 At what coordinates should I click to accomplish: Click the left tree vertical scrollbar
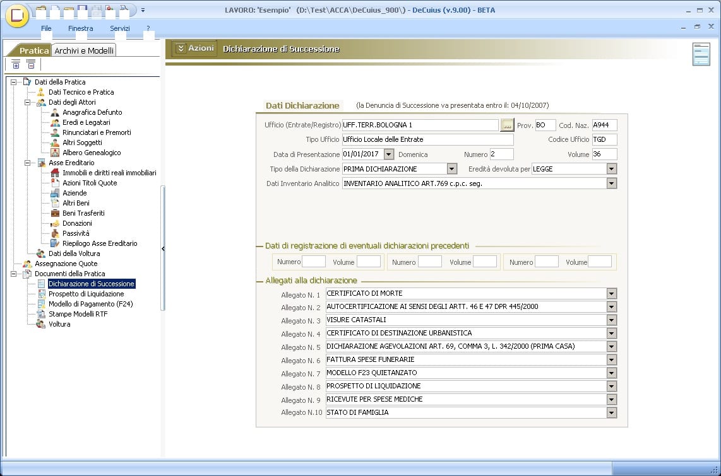(162, 248)
